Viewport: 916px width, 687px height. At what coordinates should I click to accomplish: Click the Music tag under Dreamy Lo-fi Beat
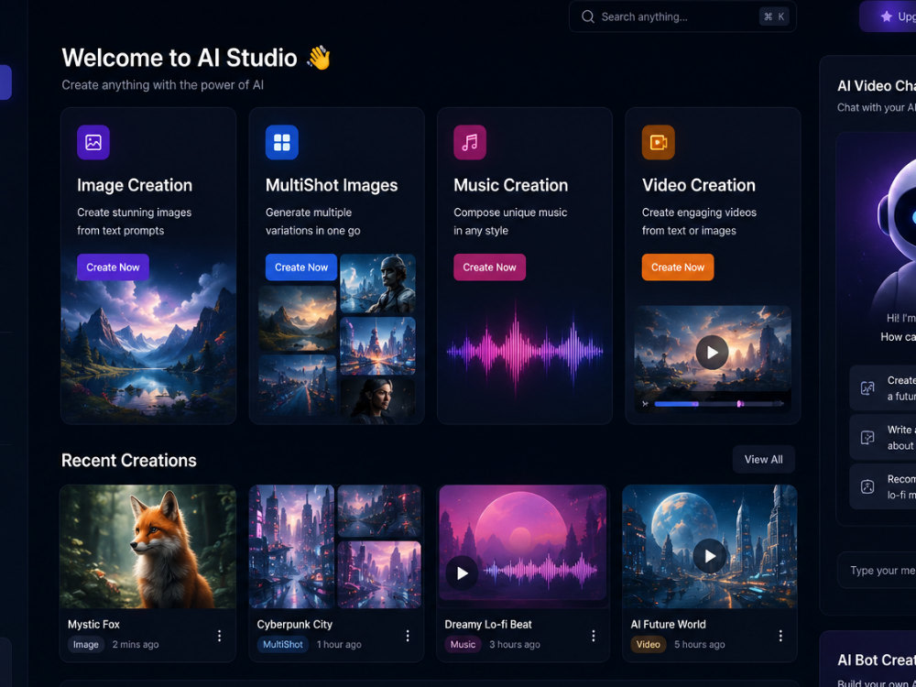click(x=463, y=644)
